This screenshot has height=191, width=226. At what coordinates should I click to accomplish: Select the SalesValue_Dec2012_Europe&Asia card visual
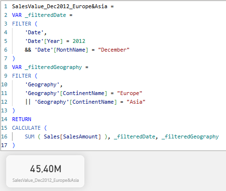pos(45,171)
